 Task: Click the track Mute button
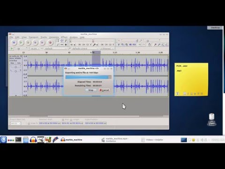(x=12, y=63)
